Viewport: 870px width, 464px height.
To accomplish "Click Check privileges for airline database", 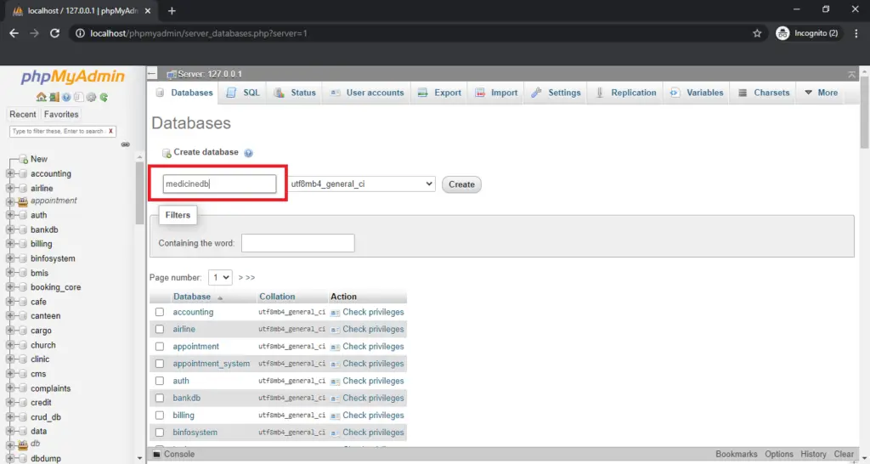I will pos(367,329).
